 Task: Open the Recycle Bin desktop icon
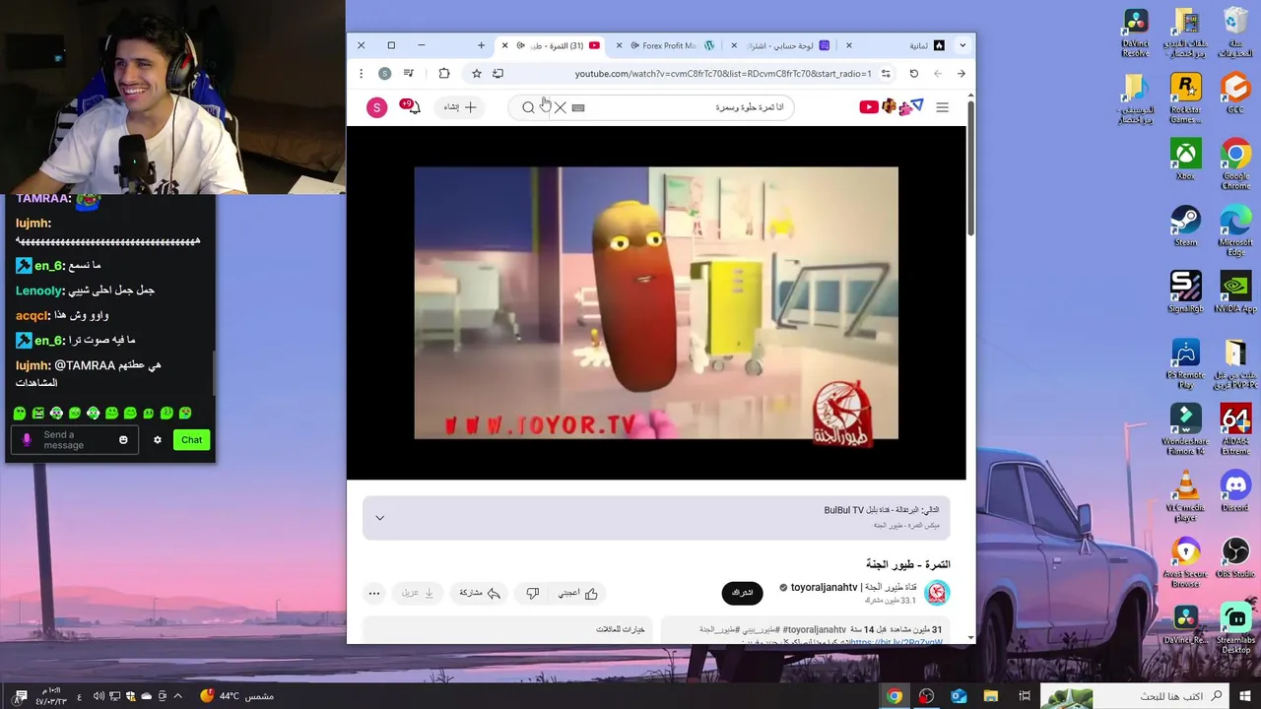(1235, 33)
